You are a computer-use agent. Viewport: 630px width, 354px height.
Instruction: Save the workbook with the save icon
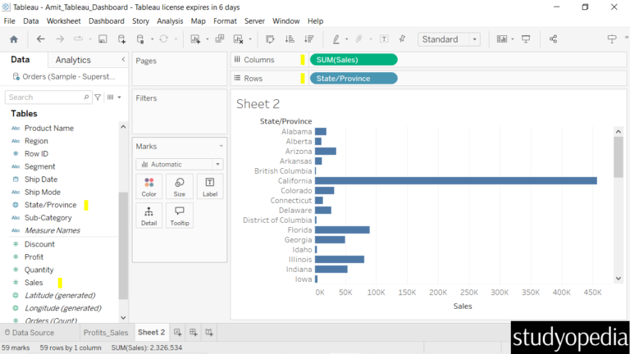[x=103, y=39]
